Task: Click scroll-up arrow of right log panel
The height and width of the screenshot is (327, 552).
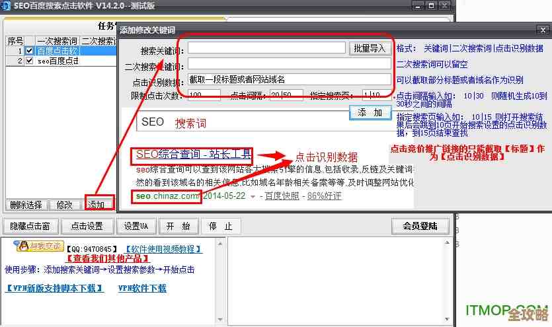Action: click(447, 242)
